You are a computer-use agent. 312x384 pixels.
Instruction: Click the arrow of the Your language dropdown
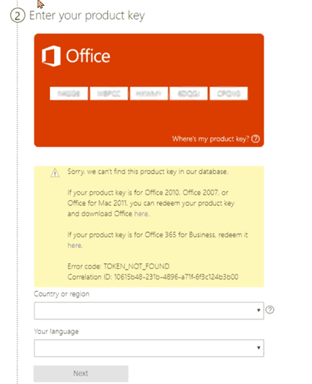click(259, 348)
